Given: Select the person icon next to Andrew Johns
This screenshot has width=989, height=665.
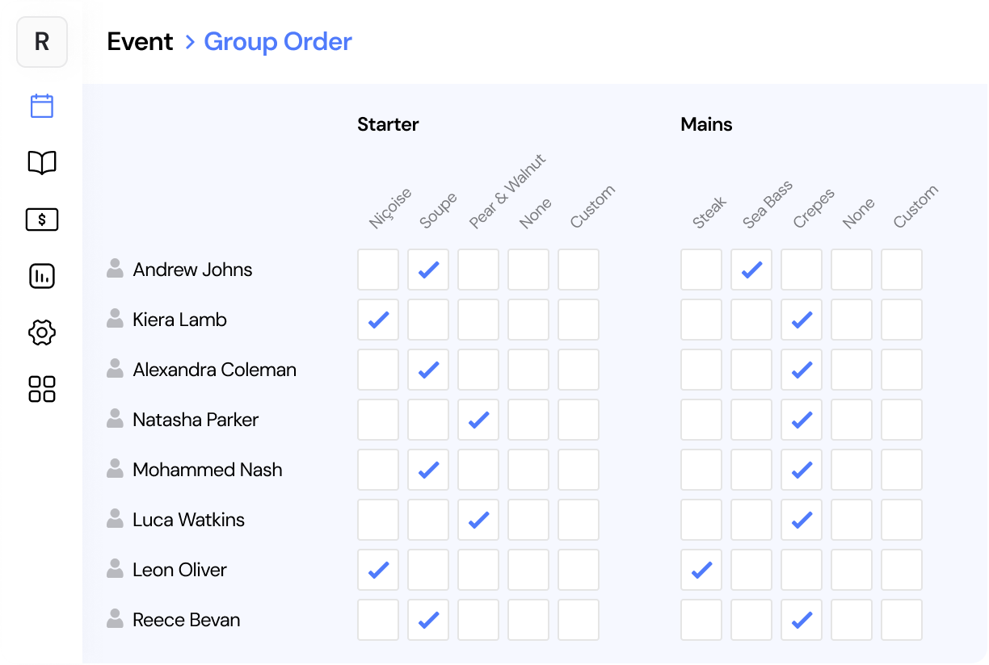Looking at the screenshot, I should point(114,270).
